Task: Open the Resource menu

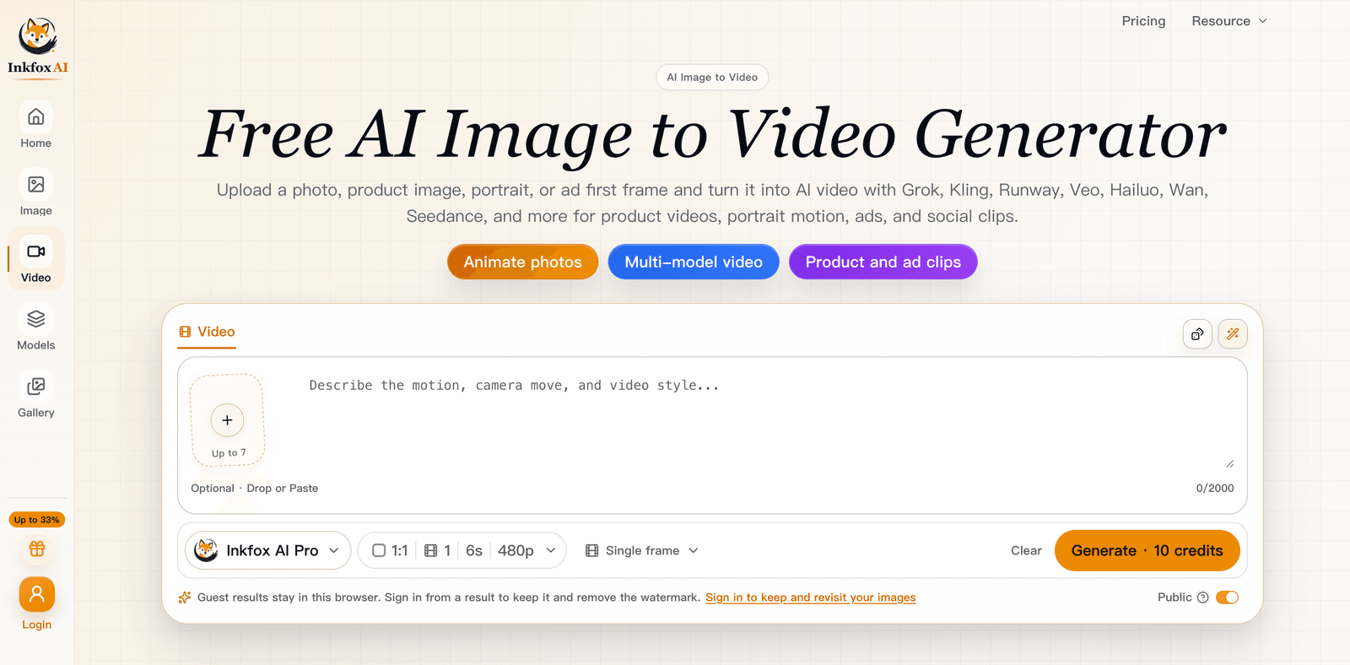Action: [1229, 21]
